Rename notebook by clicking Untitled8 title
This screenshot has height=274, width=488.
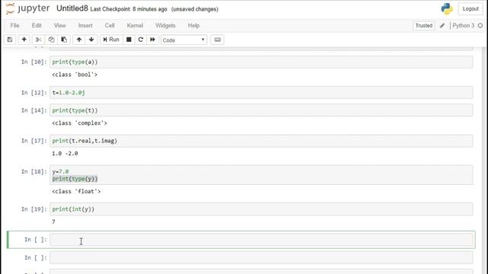(x=72, y=8)
